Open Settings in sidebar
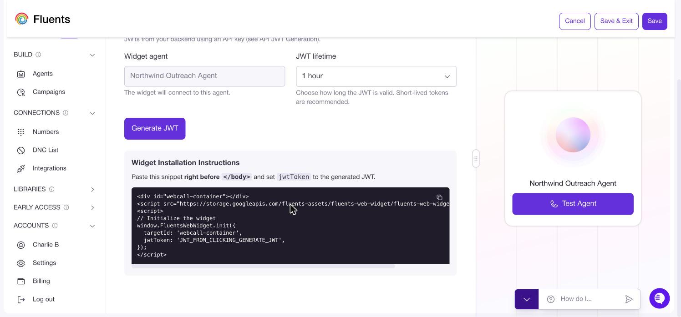The image size is (681, 317). [44, 263]
